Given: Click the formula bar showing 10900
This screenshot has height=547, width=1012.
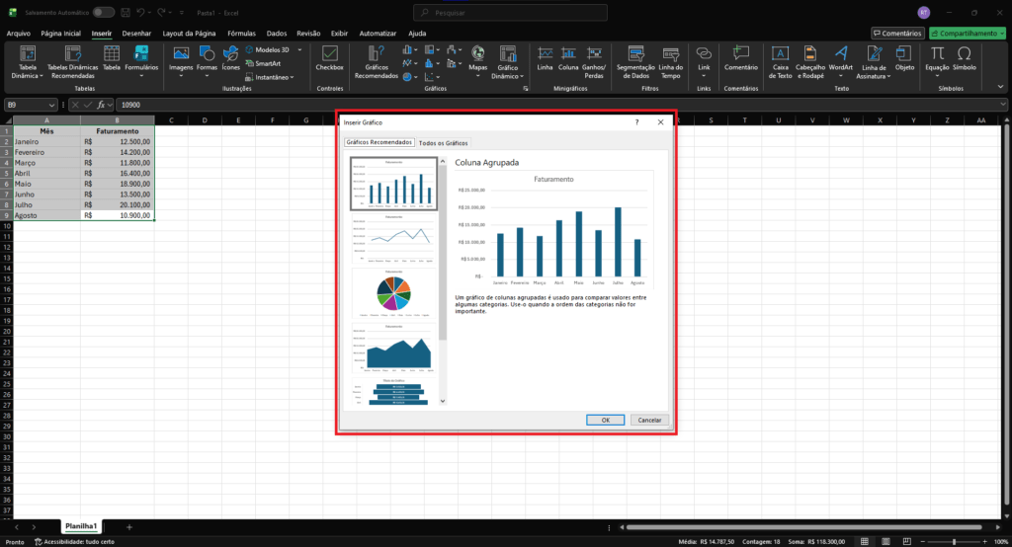Looking at the screenshot, I should pyautogui.click(x=560, y=105).
